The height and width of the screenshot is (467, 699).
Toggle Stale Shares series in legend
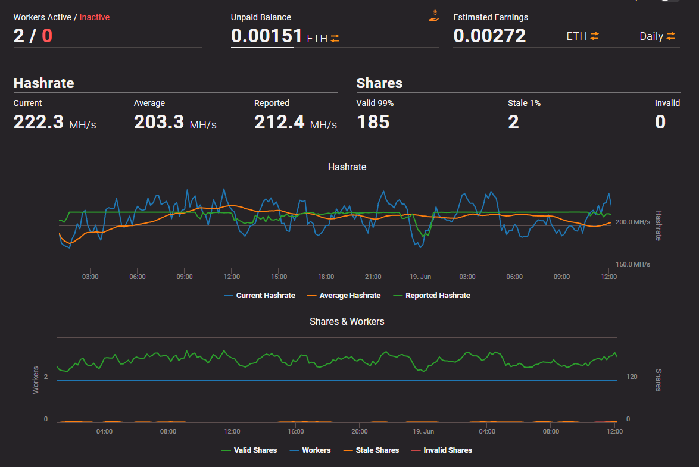coord(372,450)
